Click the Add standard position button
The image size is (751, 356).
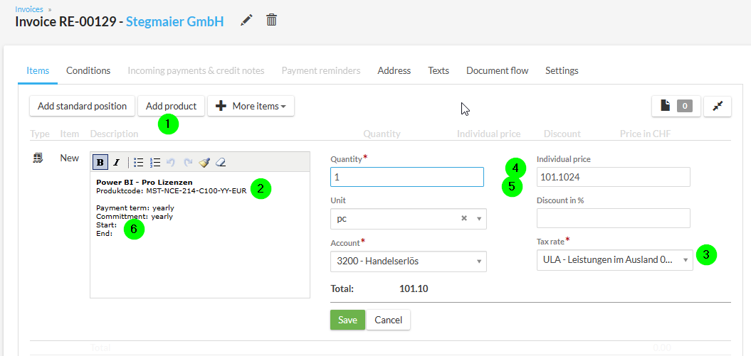point(82,106)
